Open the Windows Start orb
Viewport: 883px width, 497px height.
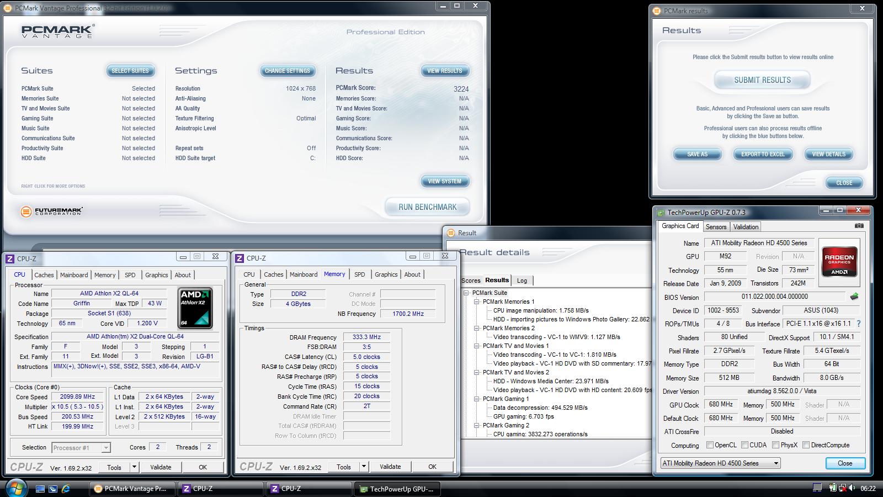pos(16,488)
